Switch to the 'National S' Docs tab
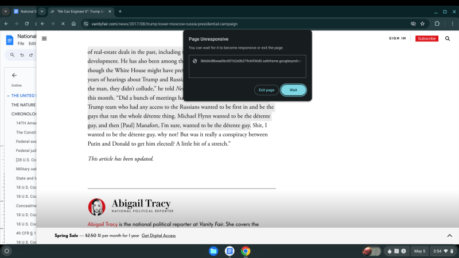The width and height of the screenshot is (459, 258). pos(25,11)
